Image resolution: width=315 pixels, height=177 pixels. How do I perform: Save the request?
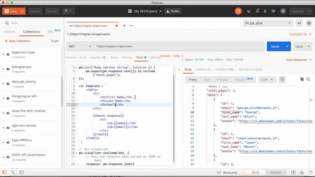coord(299,46)
